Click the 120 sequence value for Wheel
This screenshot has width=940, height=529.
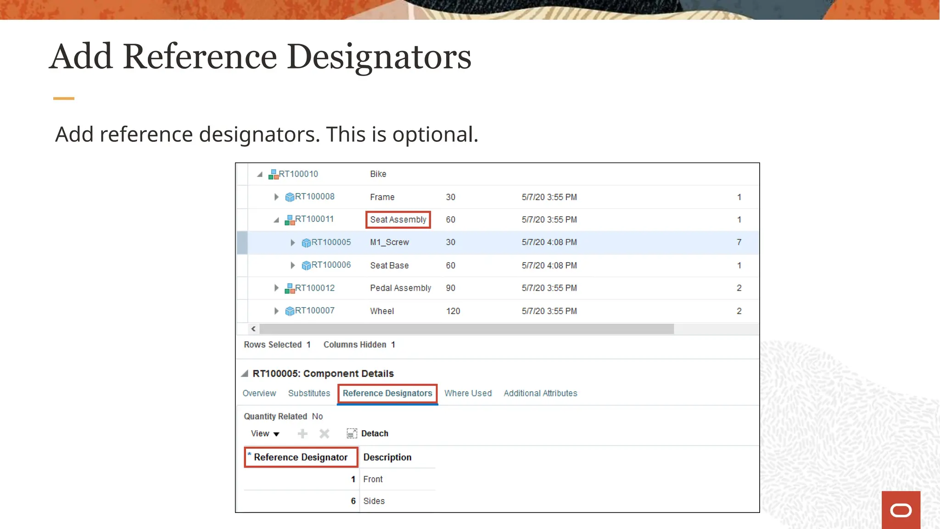coord(453,311)
